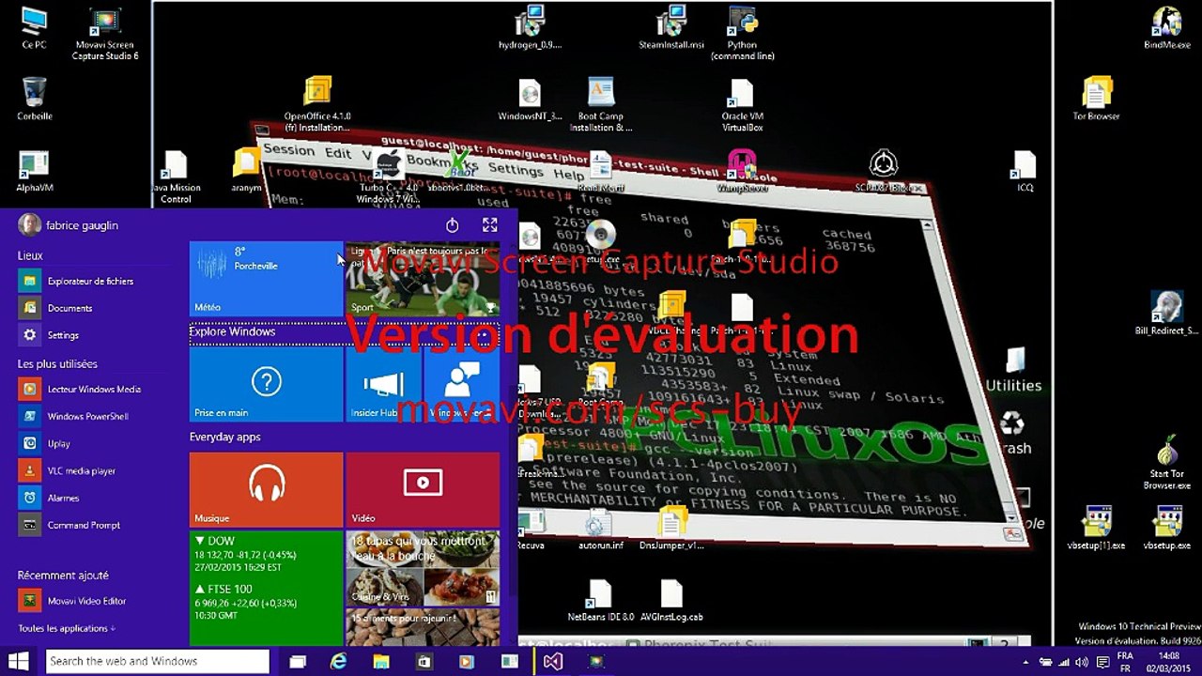Open the Vidéo tile
The width and height of the screenshot is (1202, 676).
(423, 489)
